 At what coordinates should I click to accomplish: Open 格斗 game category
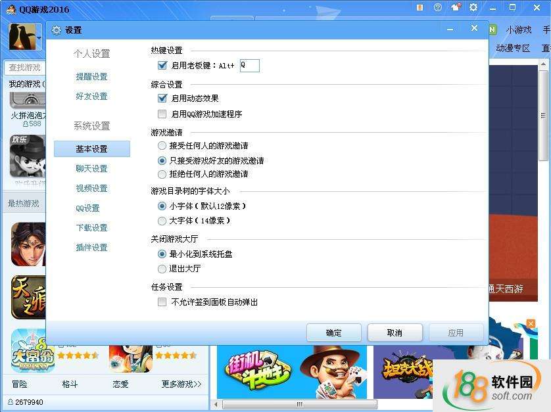(70, 384)
